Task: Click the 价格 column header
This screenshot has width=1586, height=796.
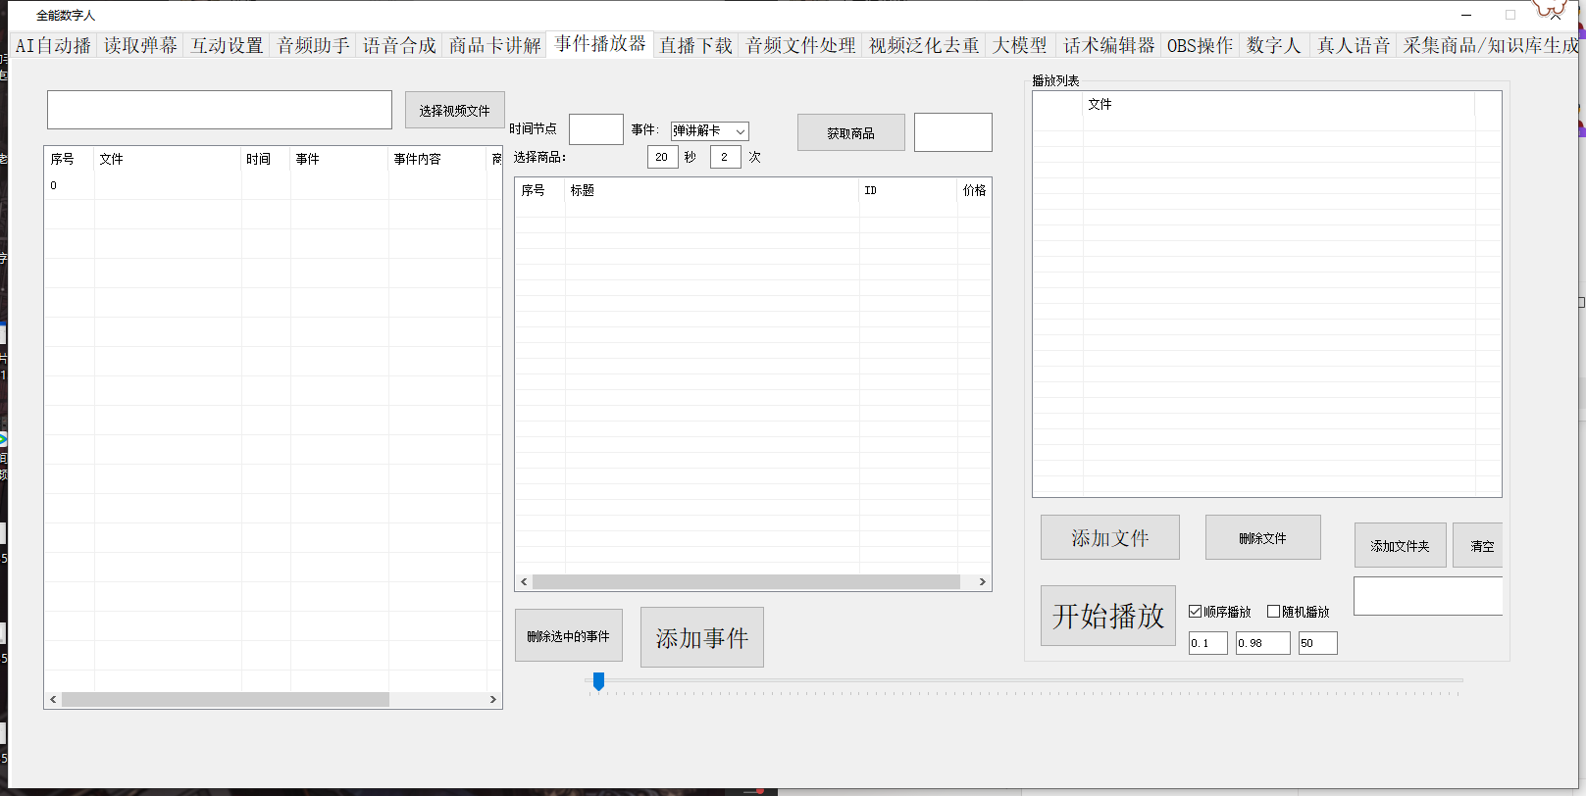Action: [x=974, y=190]
